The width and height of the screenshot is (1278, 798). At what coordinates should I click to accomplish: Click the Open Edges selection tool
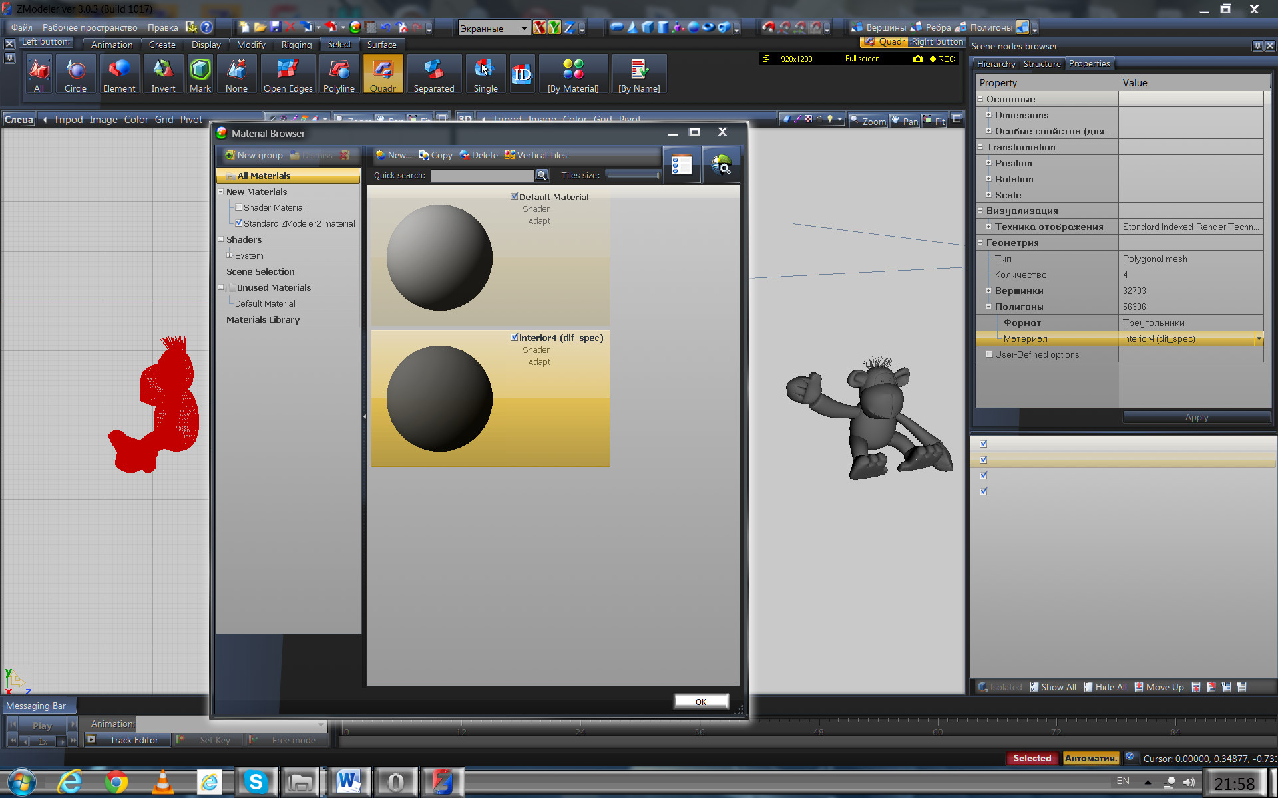point(288,74)
